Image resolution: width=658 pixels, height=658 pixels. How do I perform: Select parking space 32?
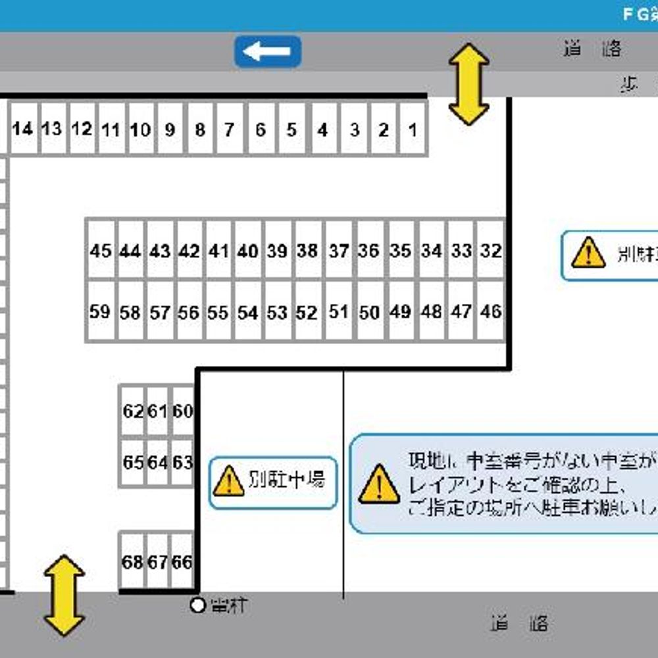point(491,250)
